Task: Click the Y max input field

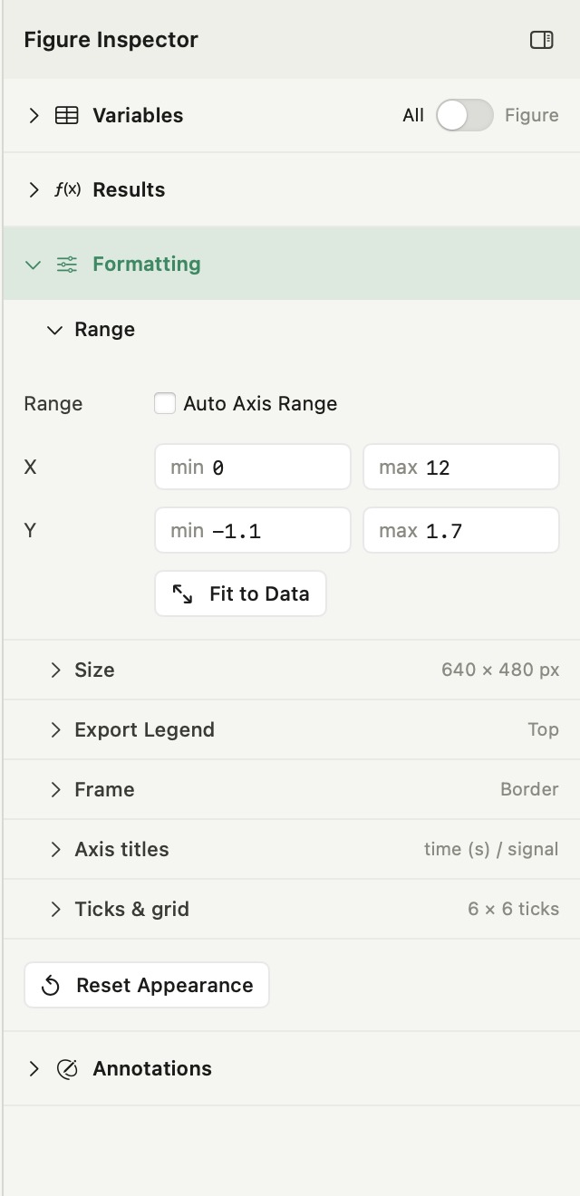Action: click(x=461, y=530)
